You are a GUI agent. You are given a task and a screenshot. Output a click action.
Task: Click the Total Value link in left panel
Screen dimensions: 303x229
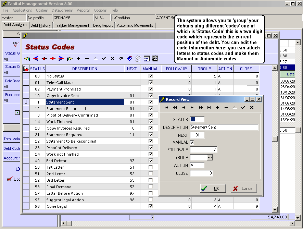tap(12, 139)
